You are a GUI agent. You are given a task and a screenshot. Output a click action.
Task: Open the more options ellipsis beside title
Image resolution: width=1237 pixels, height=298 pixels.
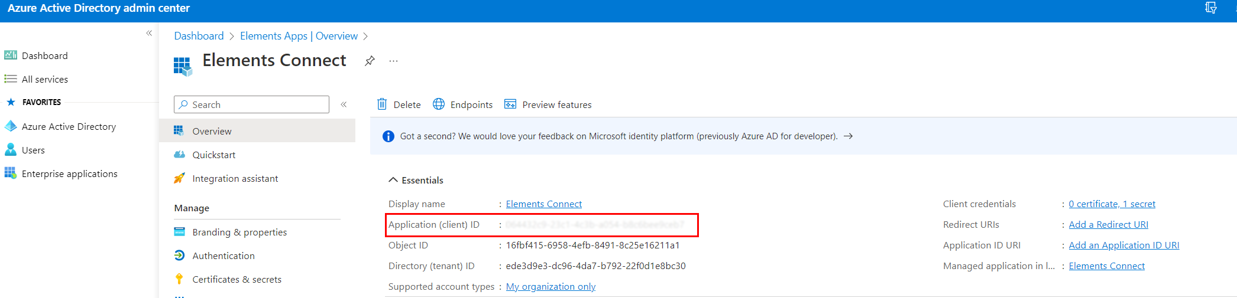point(393,61)
